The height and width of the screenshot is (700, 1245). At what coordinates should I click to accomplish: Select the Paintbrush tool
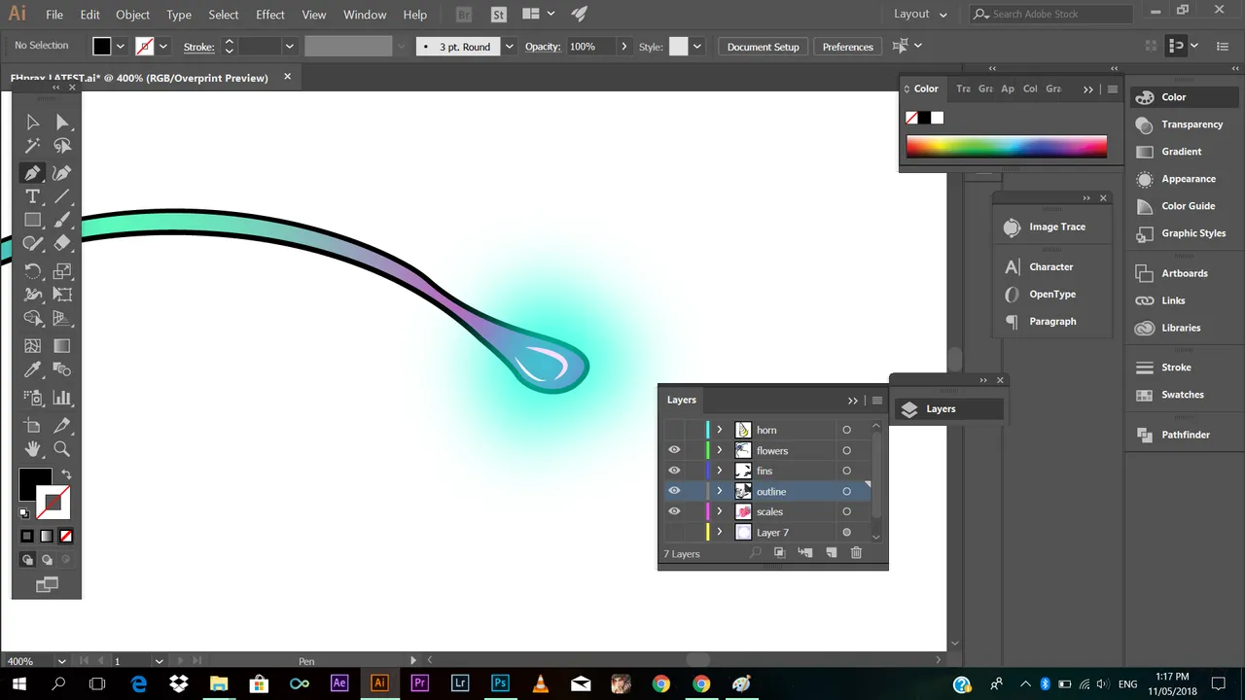pos(62,220)
